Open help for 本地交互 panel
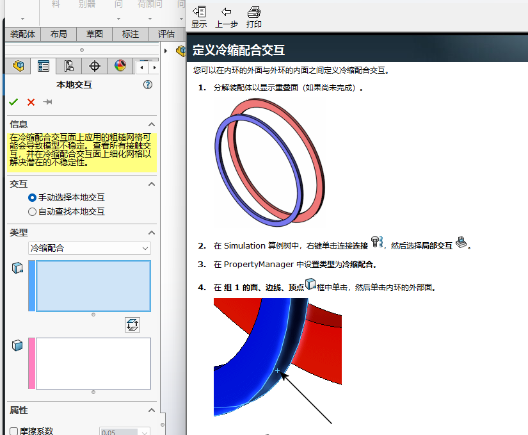This screenshot has width=528, height=435. click(148, 85)
